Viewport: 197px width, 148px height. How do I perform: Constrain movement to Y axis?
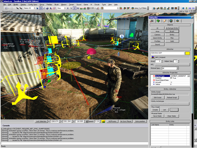coord(71,8)
